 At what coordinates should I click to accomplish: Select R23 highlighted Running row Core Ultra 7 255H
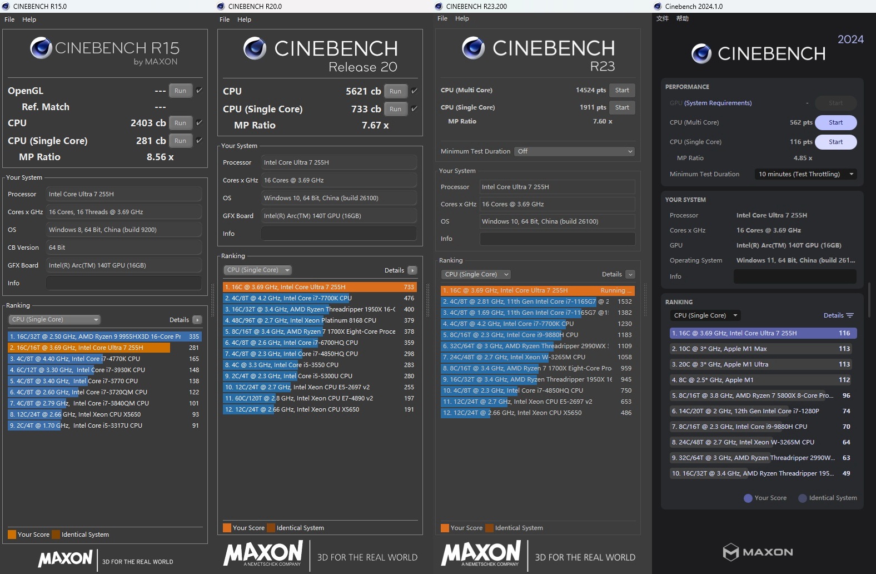pos(537,290)
